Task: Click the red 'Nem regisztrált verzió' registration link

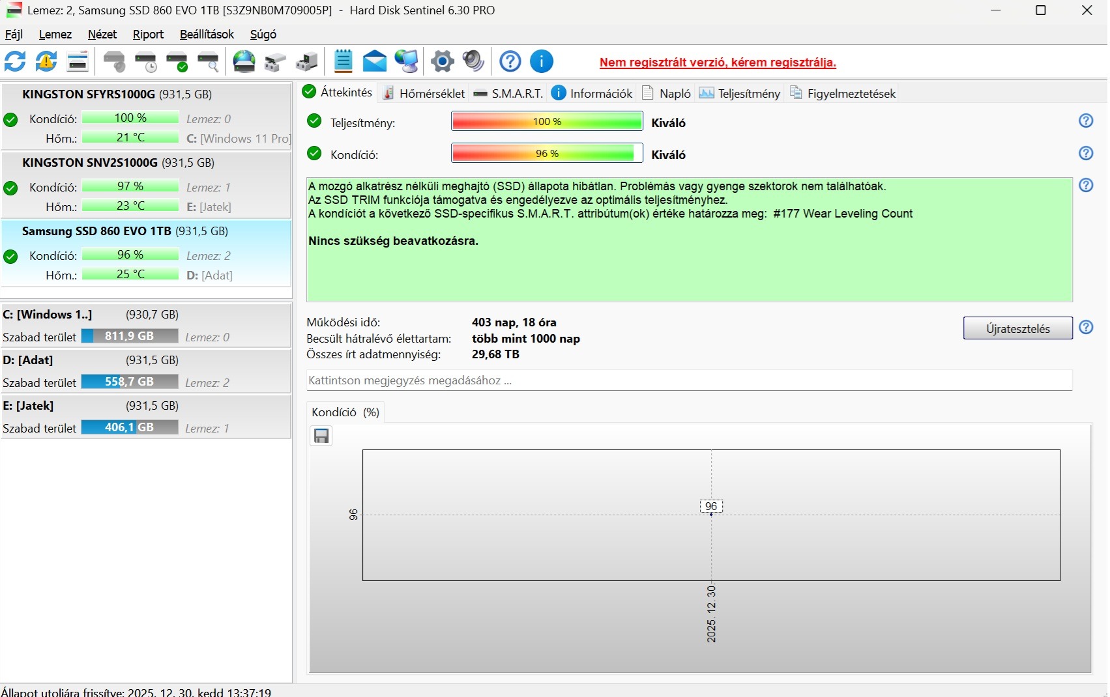Action: coord(718,63)
